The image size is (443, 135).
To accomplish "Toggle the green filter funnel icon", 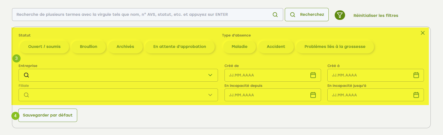I will 340,15.
